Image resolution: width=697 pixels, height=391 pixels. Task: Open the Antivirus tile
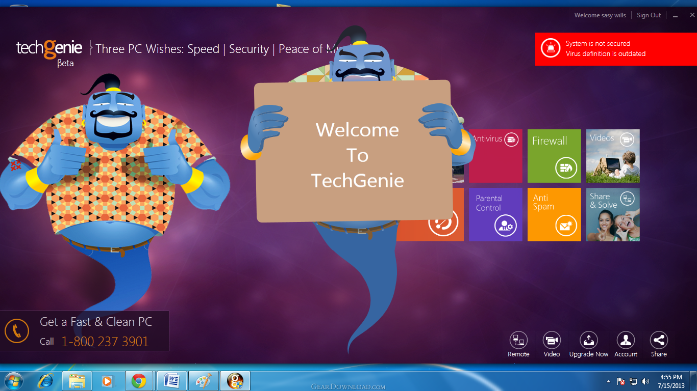point(495,156)
